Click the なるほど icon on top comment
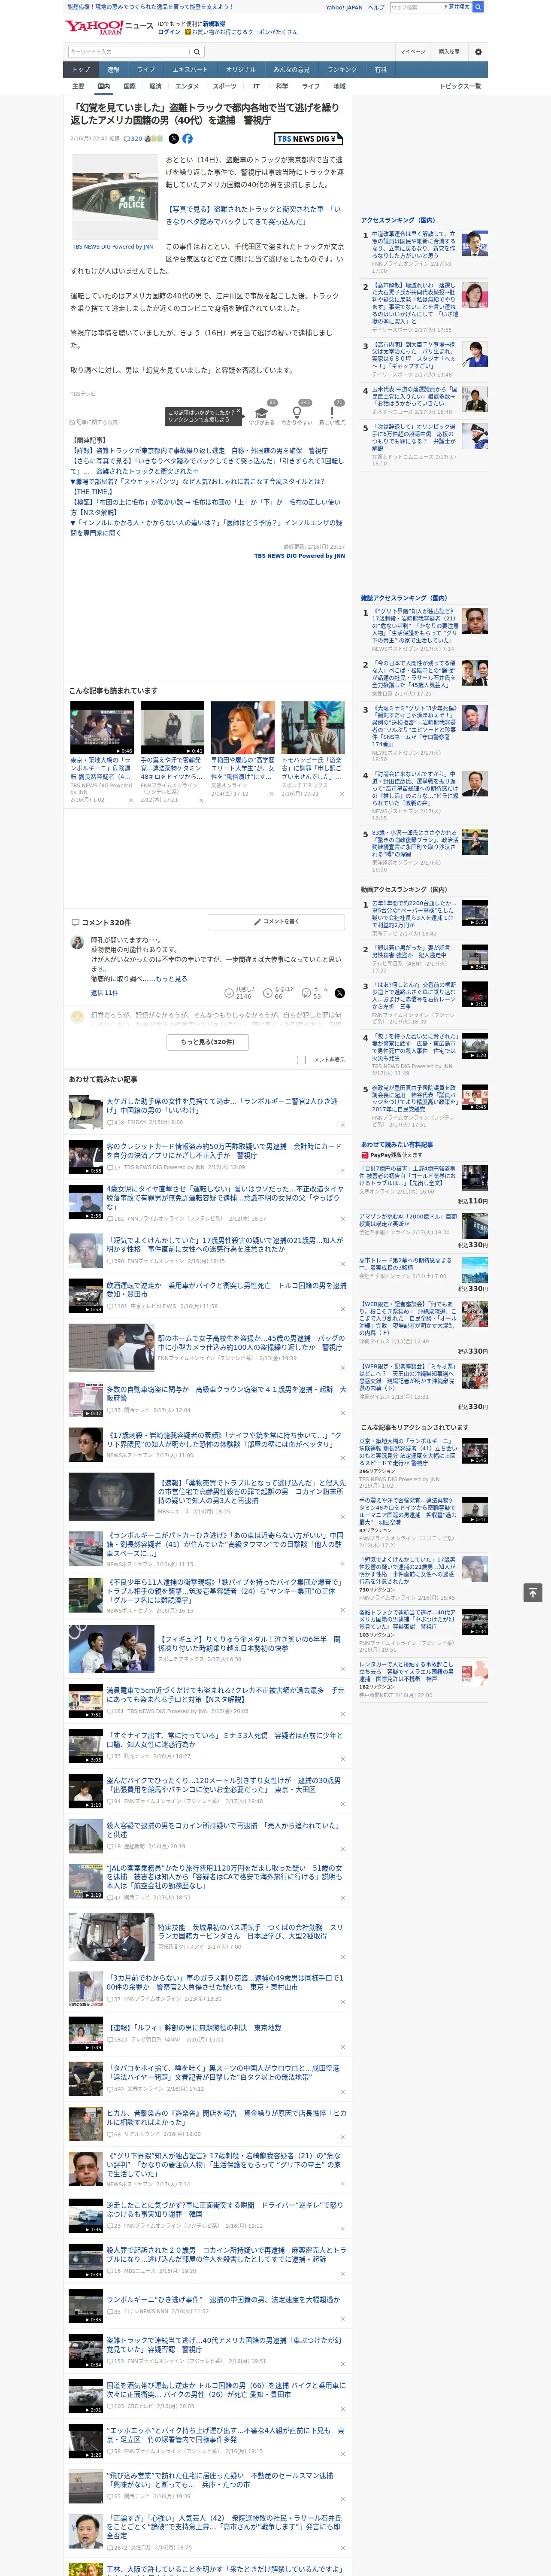 coord(268,992)
